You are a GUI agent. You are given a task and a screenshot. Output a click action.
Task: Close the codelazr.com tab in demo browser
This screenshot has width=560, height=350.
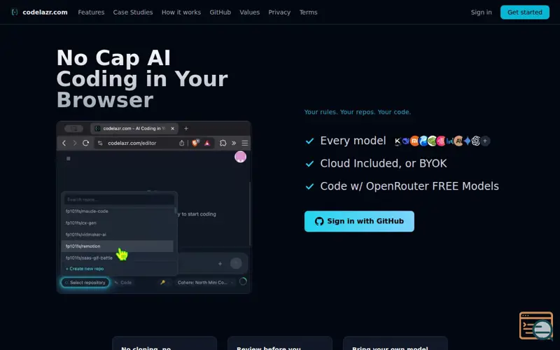172,128
